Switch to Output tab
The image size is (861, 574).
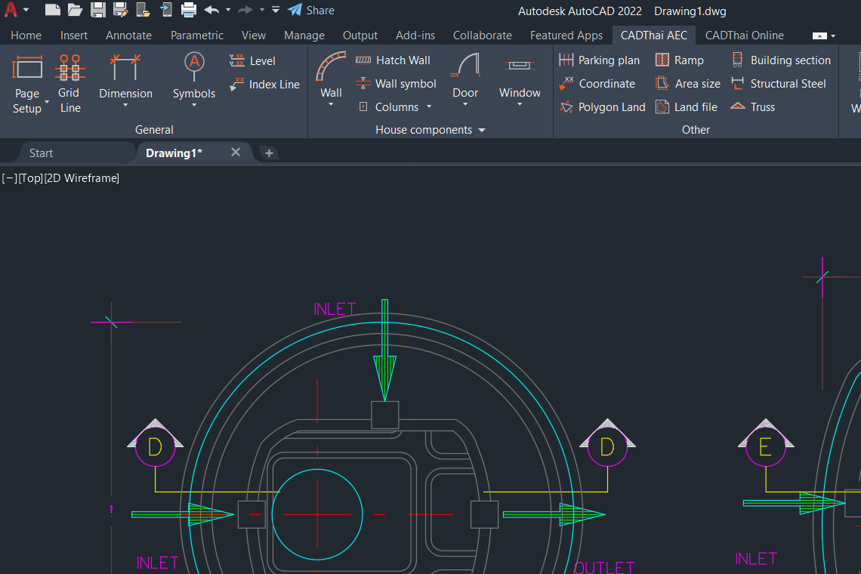click(x=360, y=35)
